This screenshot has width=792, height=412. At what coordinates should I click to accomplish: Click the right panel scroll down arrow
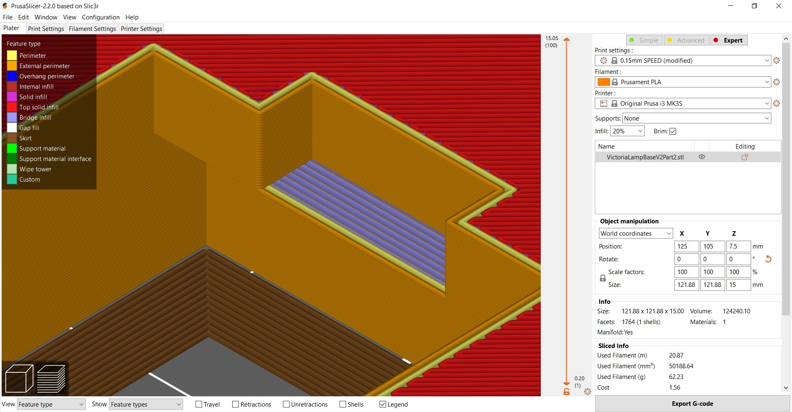click(x=786, y=388)
